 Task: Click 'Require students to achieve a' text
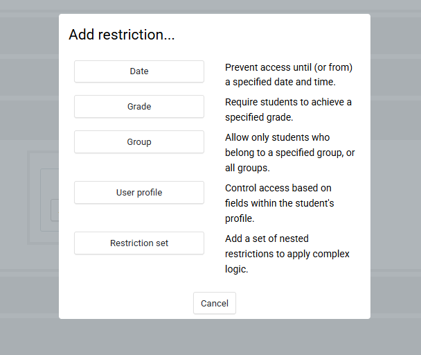tap(288, 102)
